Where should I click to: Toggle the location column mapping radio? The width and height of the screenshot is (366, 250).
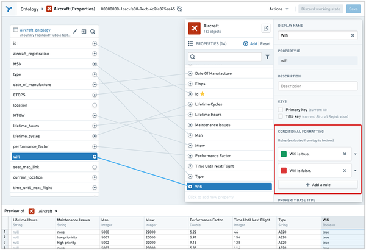(x=95, y=105)
